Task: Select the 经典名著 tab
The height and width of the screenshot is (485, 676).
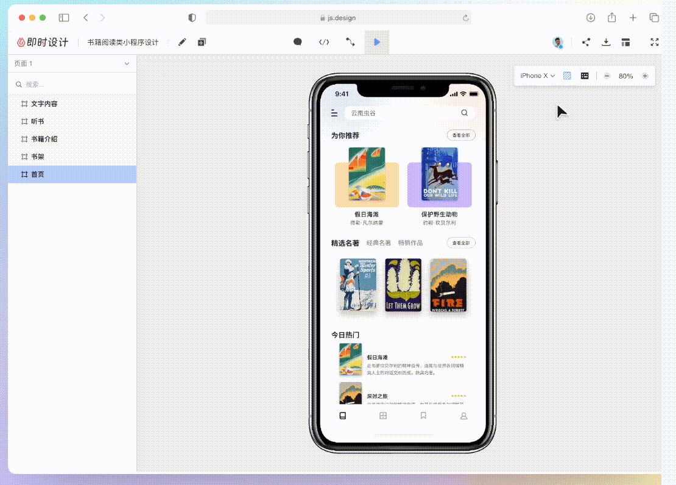Action: (x=379, y=243)
